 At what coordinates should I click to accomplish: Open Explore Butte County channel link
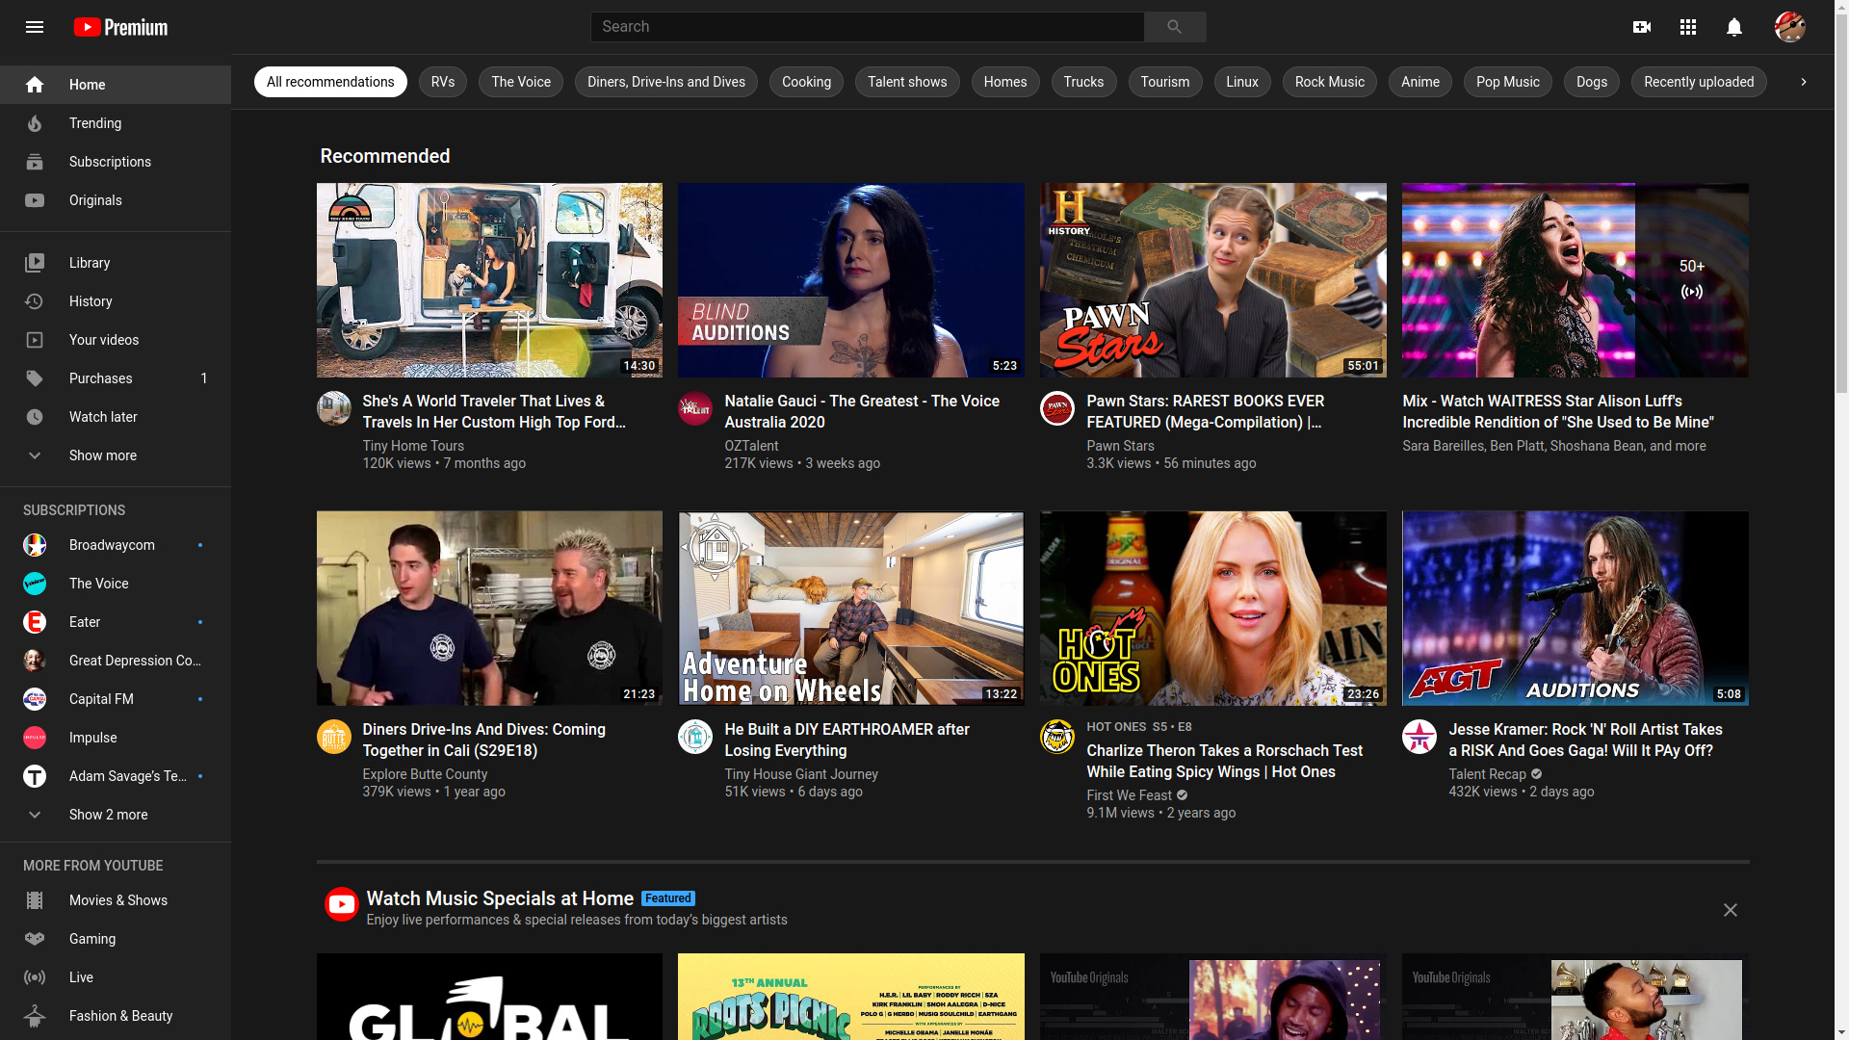[425, 774]
